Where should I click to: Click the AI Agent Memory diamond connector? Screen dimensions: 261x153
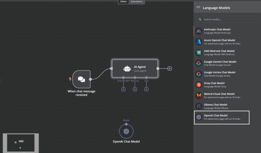pyautogui.click(x=135, y=77)
